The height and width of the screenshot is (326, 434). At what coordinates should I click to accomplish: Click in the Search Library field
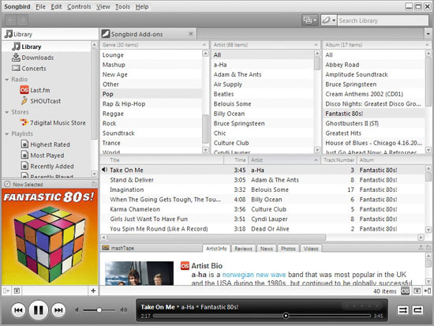[383, 21]
